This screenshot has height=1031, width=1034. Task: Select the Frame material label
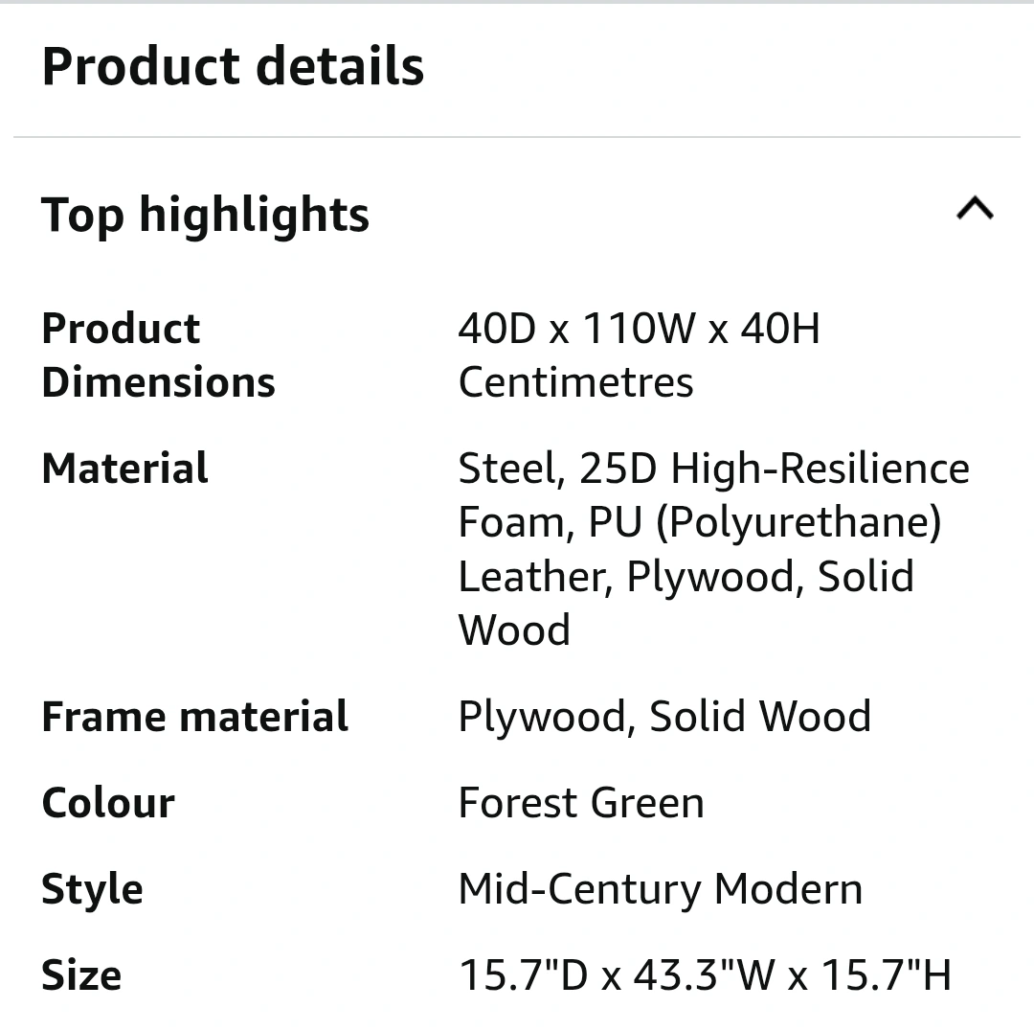click(194, 717)
